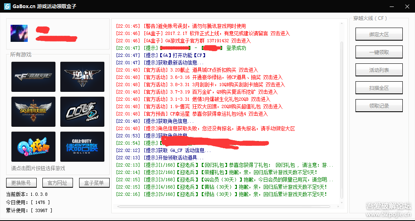
Task: Select log line 开通豪华绿钻
Action: point(199,77)
